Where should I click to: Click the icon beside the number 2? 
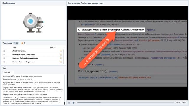point(22,43)
